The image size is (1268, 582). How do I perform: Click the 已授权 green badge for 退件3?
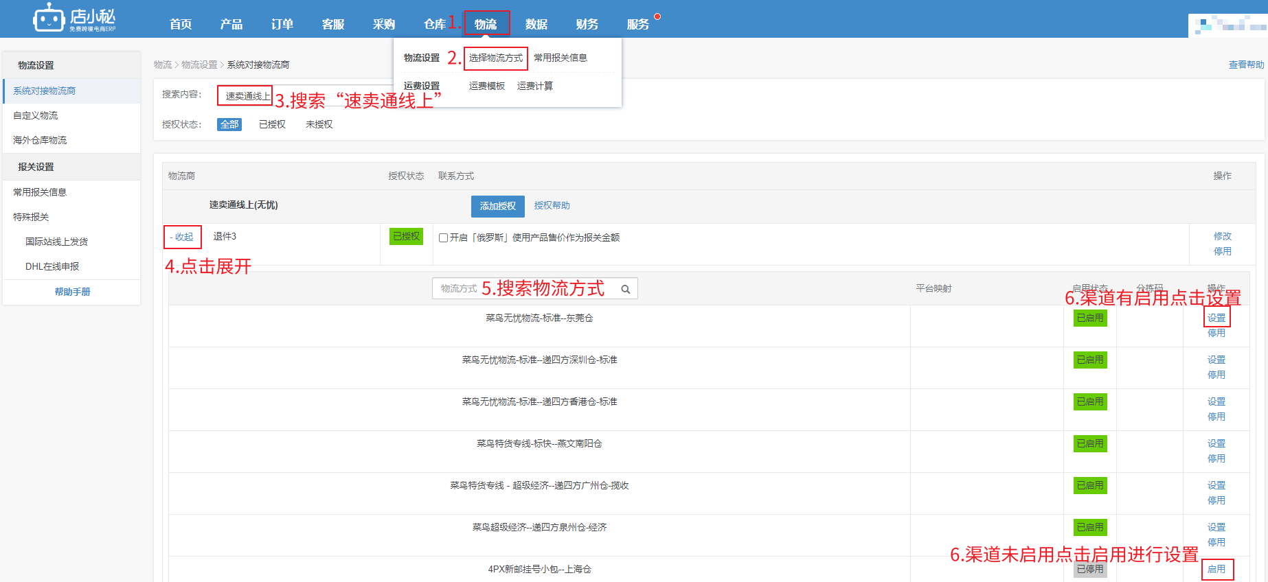406,236
